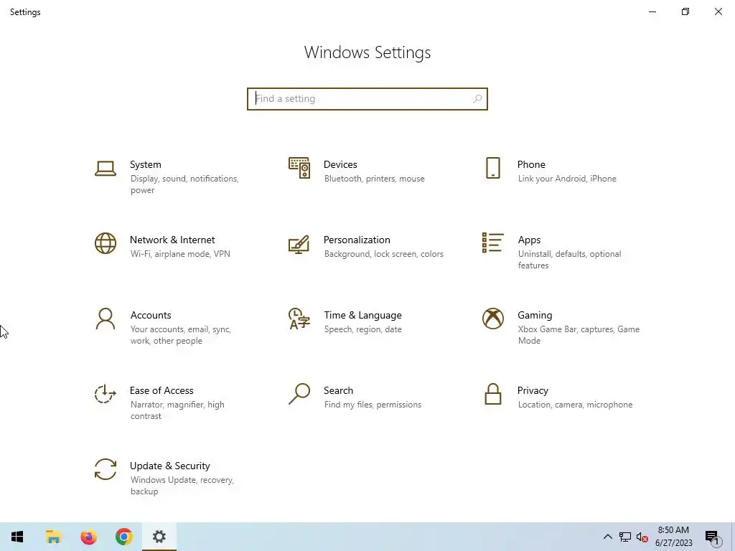
Task: Open the Windows Start menu
Action: 17,537
